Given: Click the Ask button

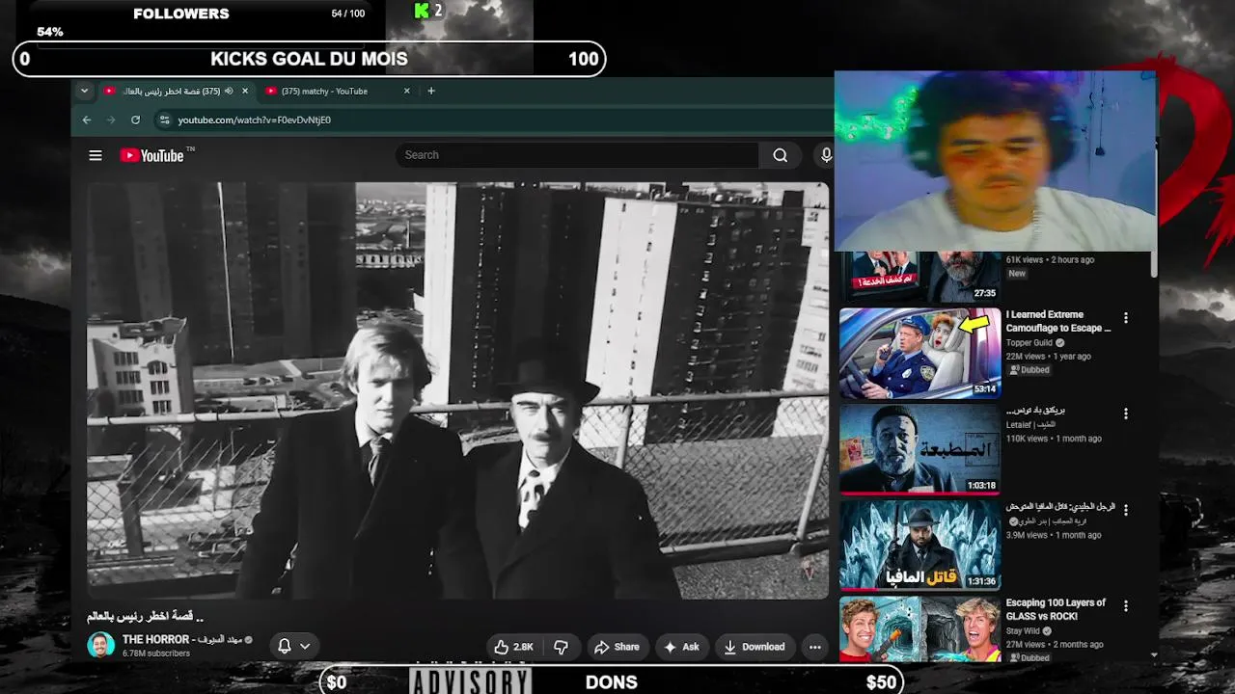Looking at the screenshot, I should (x=681, y=647).
